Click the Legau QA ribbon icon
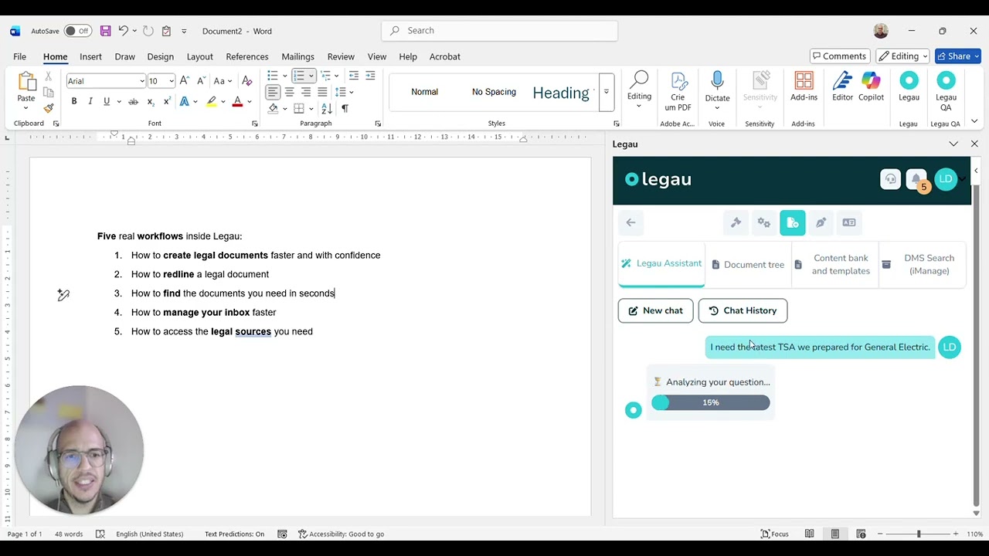989x556 pixels. pyautogui.click(x=946, y=81)
